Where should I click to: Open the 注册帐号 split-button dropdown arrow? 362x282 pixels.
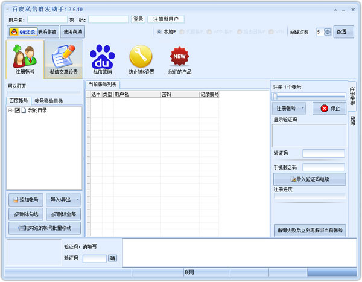click(x=303, y=109)
